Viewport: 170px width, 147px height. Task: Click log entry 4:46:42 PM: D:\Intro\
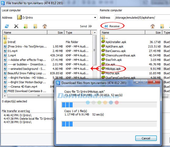[x=17, y=115]
